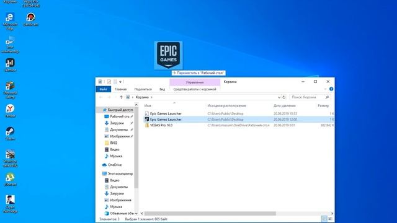Launch the Yandex browser desktop icon

coord(10,110)
